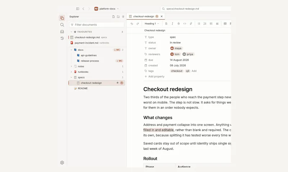Click Add property below the tags row
This screenshot has width=288, height=172.
point(154,76)
